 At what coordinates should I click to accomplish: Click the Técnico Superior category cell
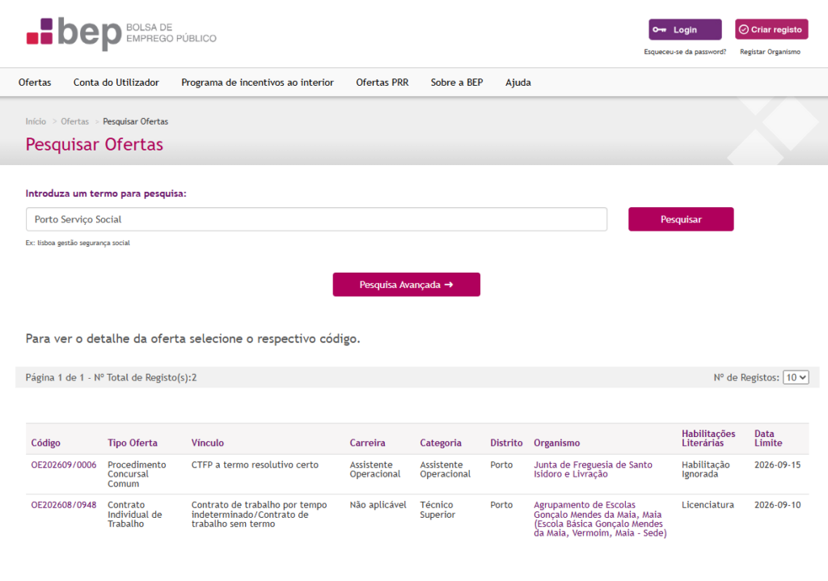(437, 510)
